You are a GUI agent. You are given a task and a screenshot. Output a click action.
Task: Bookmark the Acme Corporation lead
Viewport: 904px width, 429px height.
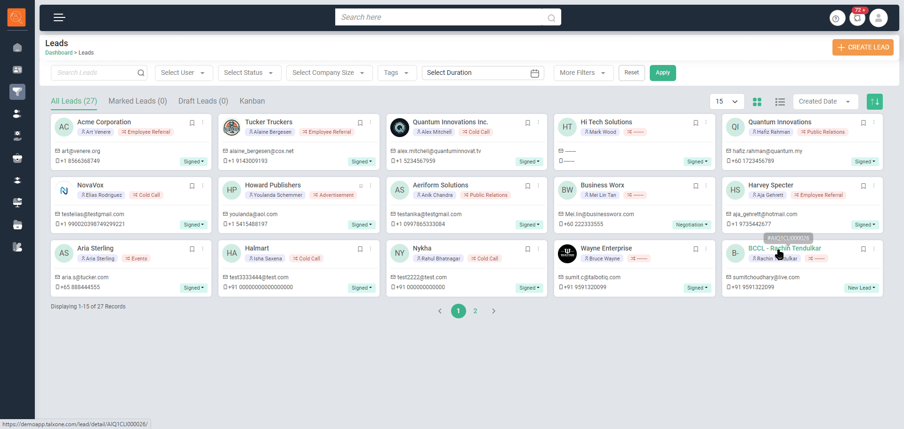click(x=192, y=123)
